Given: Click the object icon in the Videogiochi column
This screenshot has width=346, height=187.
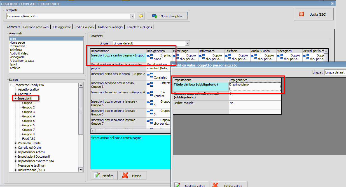Looking at the screenshot, I should [x=280, y=57].
